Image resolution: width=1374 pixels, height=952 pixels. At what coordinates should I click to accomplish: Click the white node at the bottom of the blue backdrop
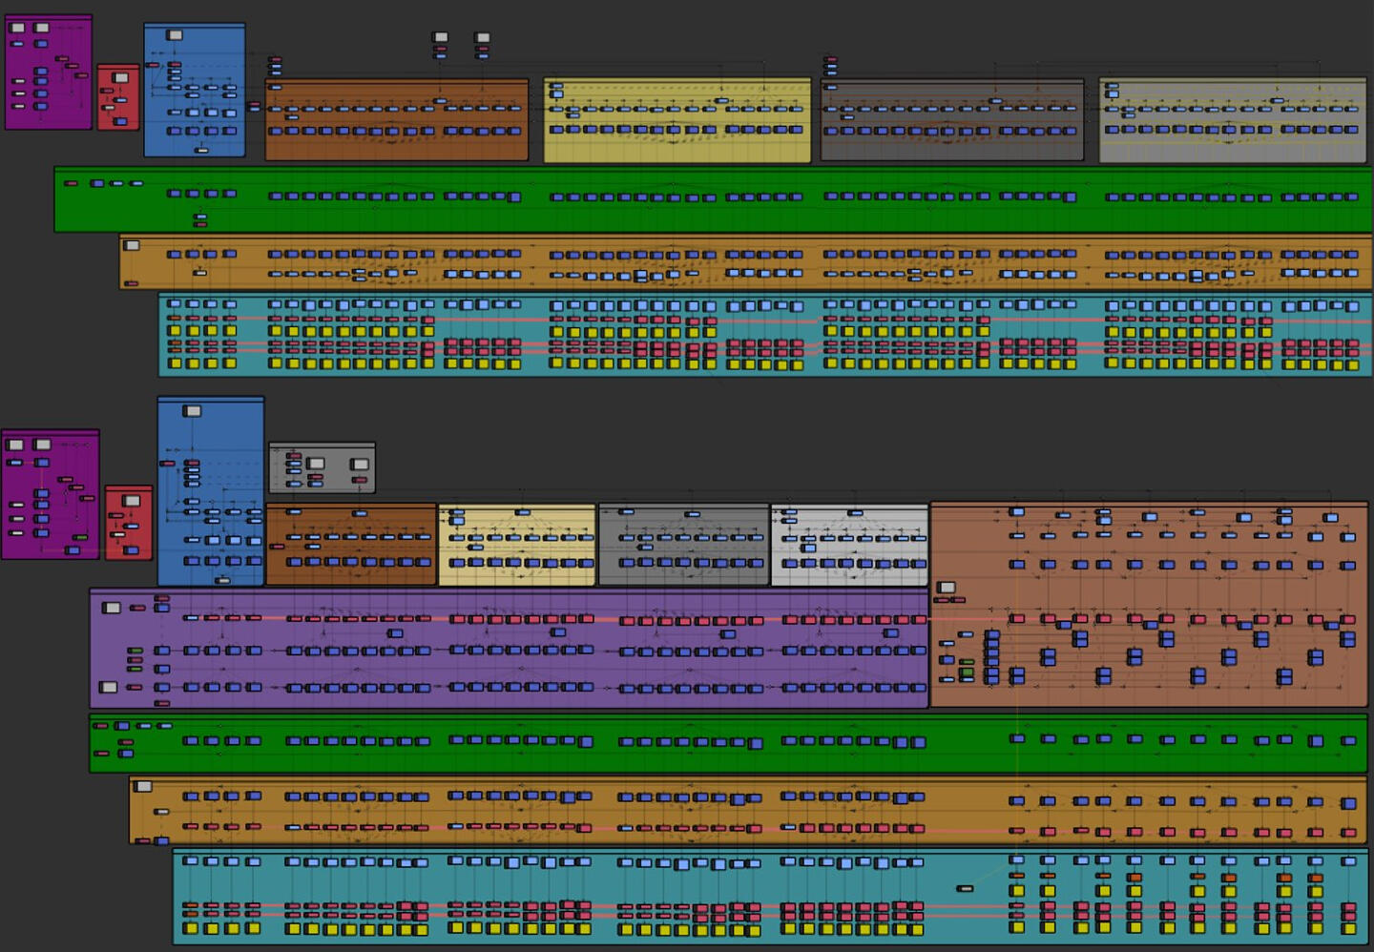(x=201, y=150)
